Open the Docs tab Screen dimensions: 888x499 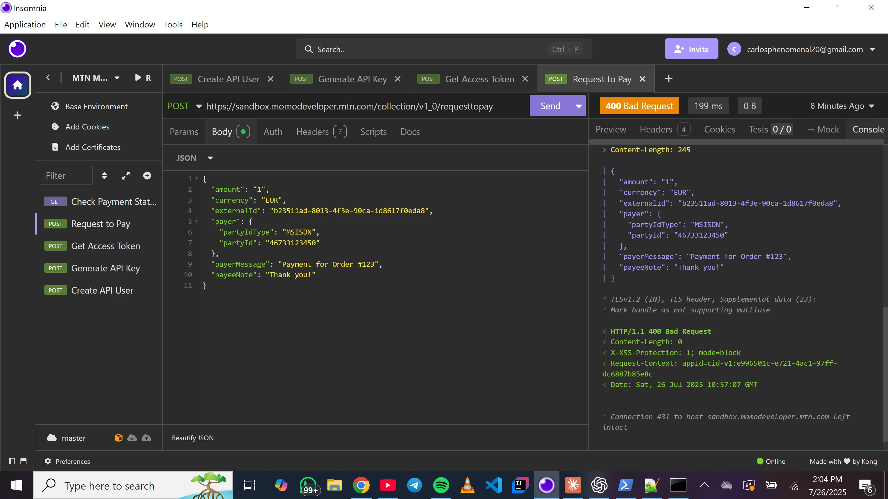tap(410, 132)
